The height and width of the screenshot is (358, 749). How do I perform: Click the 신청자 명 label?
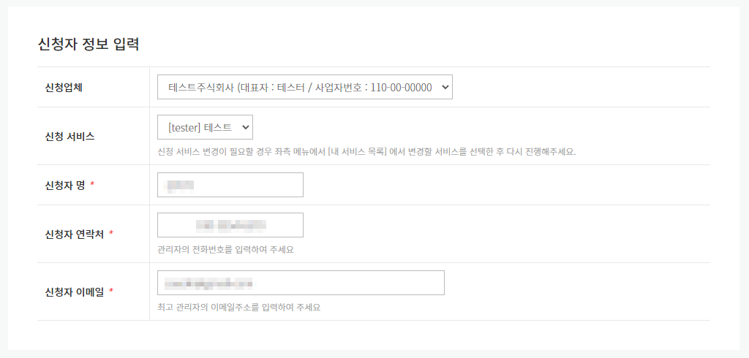click(64, 185)
